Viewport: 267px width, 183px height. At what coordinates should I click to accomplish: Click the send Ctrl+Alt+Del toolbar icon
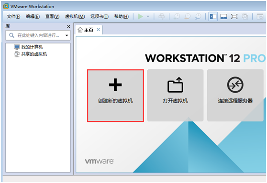(x=161, y=17)
